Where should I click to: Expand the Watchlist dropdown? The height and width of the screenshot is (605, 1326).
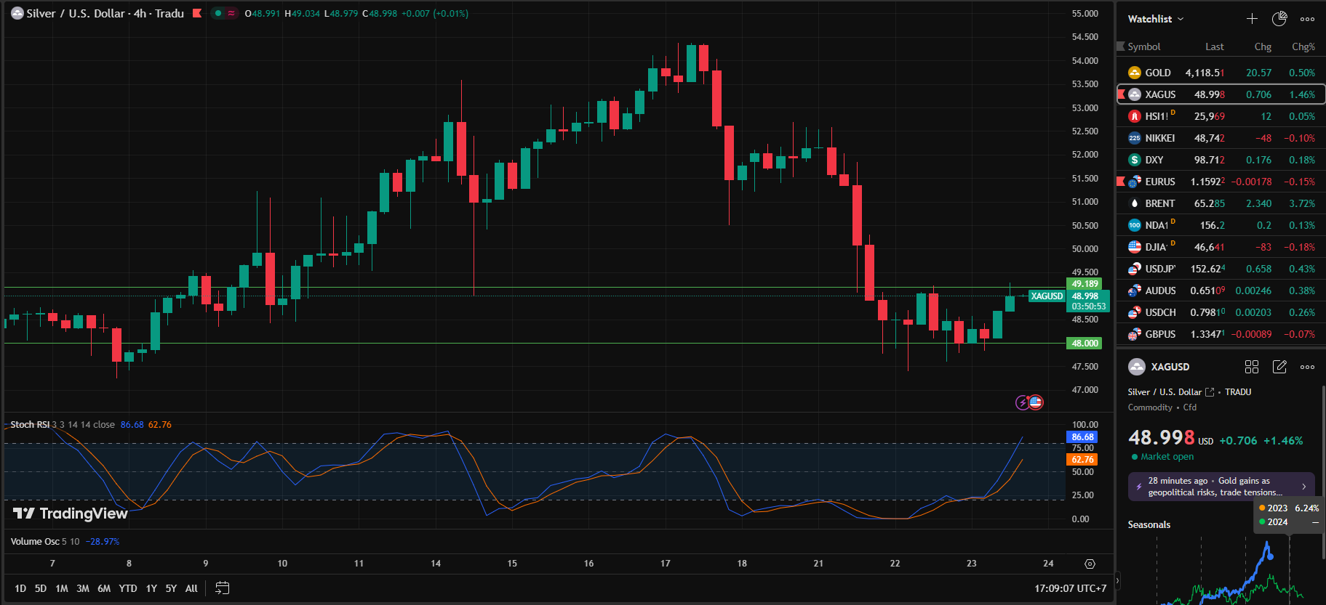tap(1156, 19)
